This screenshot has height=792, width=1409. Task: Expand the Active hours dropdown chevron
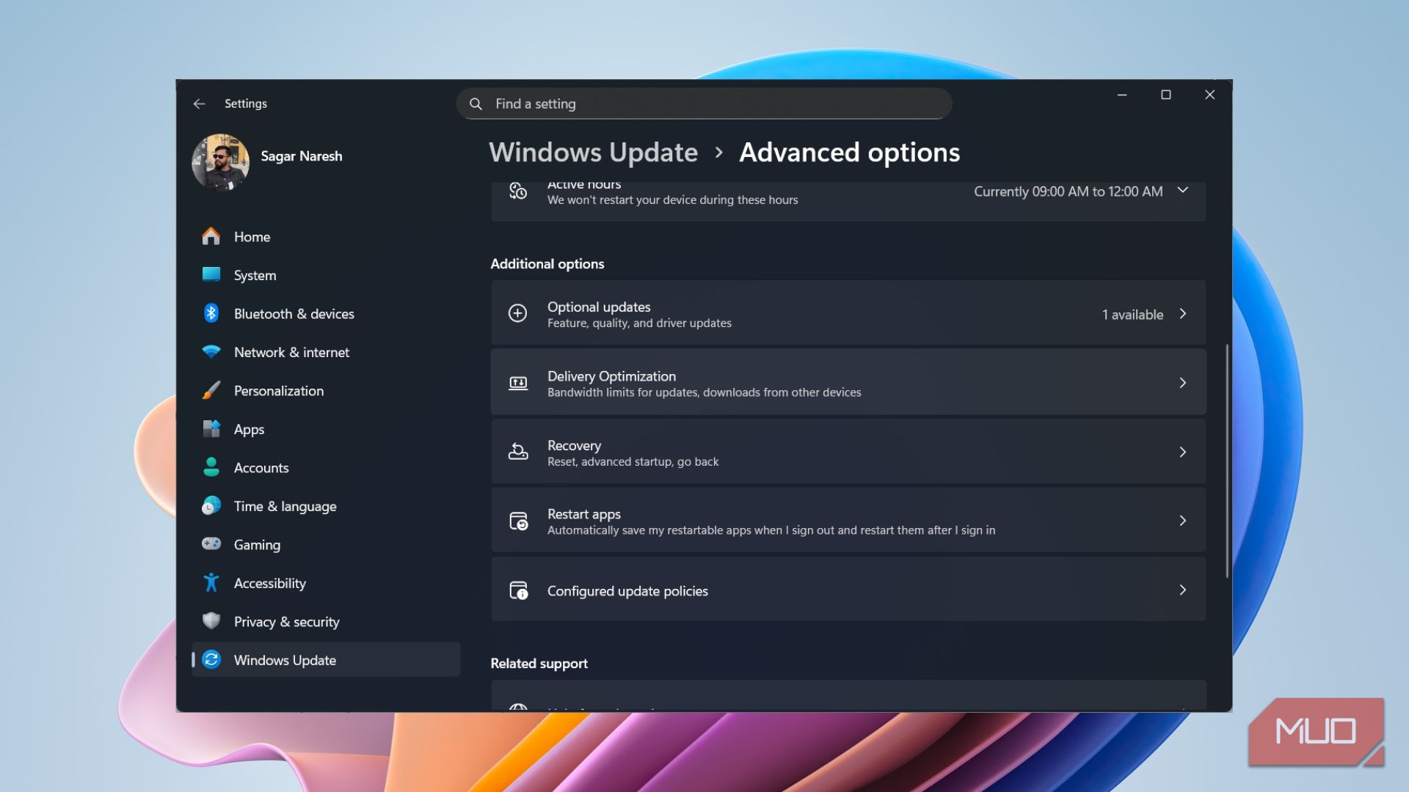[1183, 191]
